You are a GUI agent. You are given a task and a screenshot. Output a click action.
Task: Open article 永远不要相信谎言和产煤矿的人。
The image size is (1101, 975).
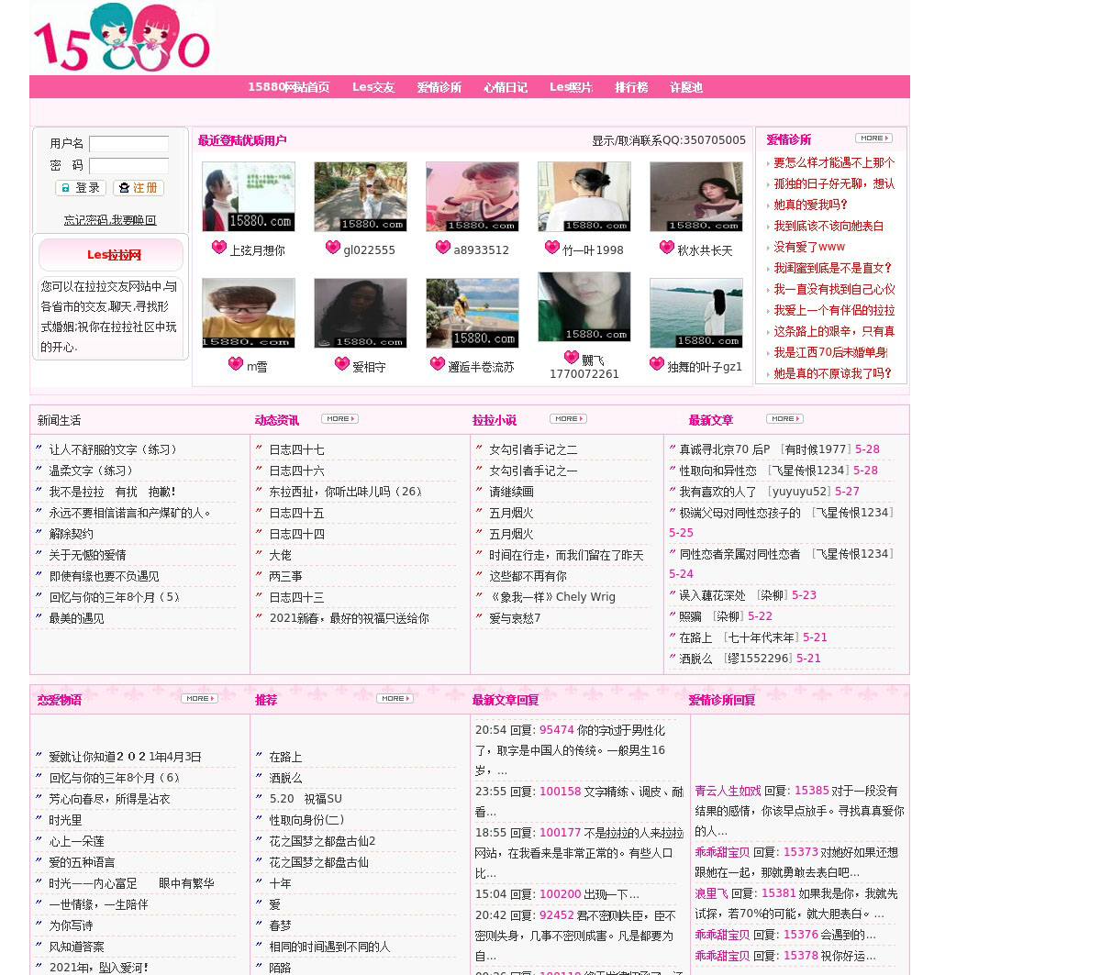131,513
